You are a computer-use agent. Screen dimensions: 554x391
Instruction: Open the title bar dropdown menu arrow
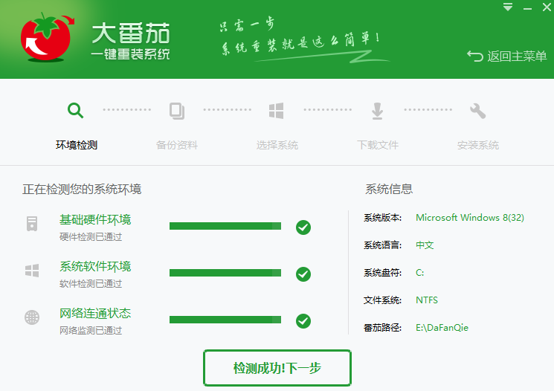[x=508, y=7]
